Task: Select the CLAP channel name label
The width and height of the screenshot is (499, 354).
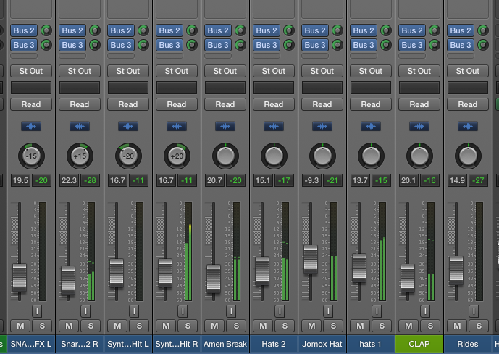Action: (419, 344)
